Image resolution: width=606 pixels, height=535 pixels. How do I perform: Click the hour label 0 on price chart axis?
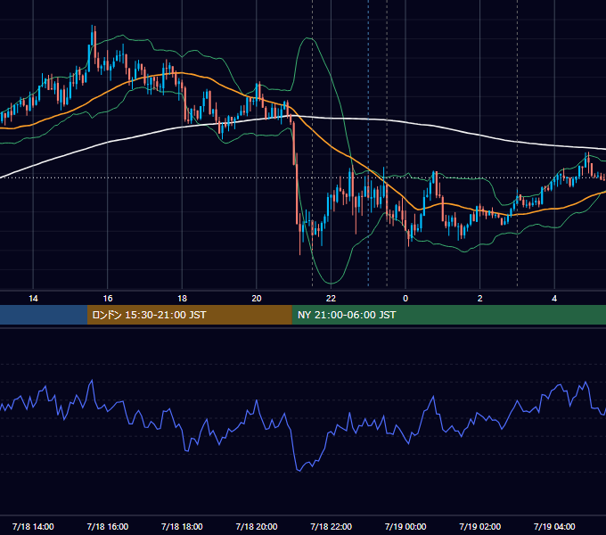405,299
